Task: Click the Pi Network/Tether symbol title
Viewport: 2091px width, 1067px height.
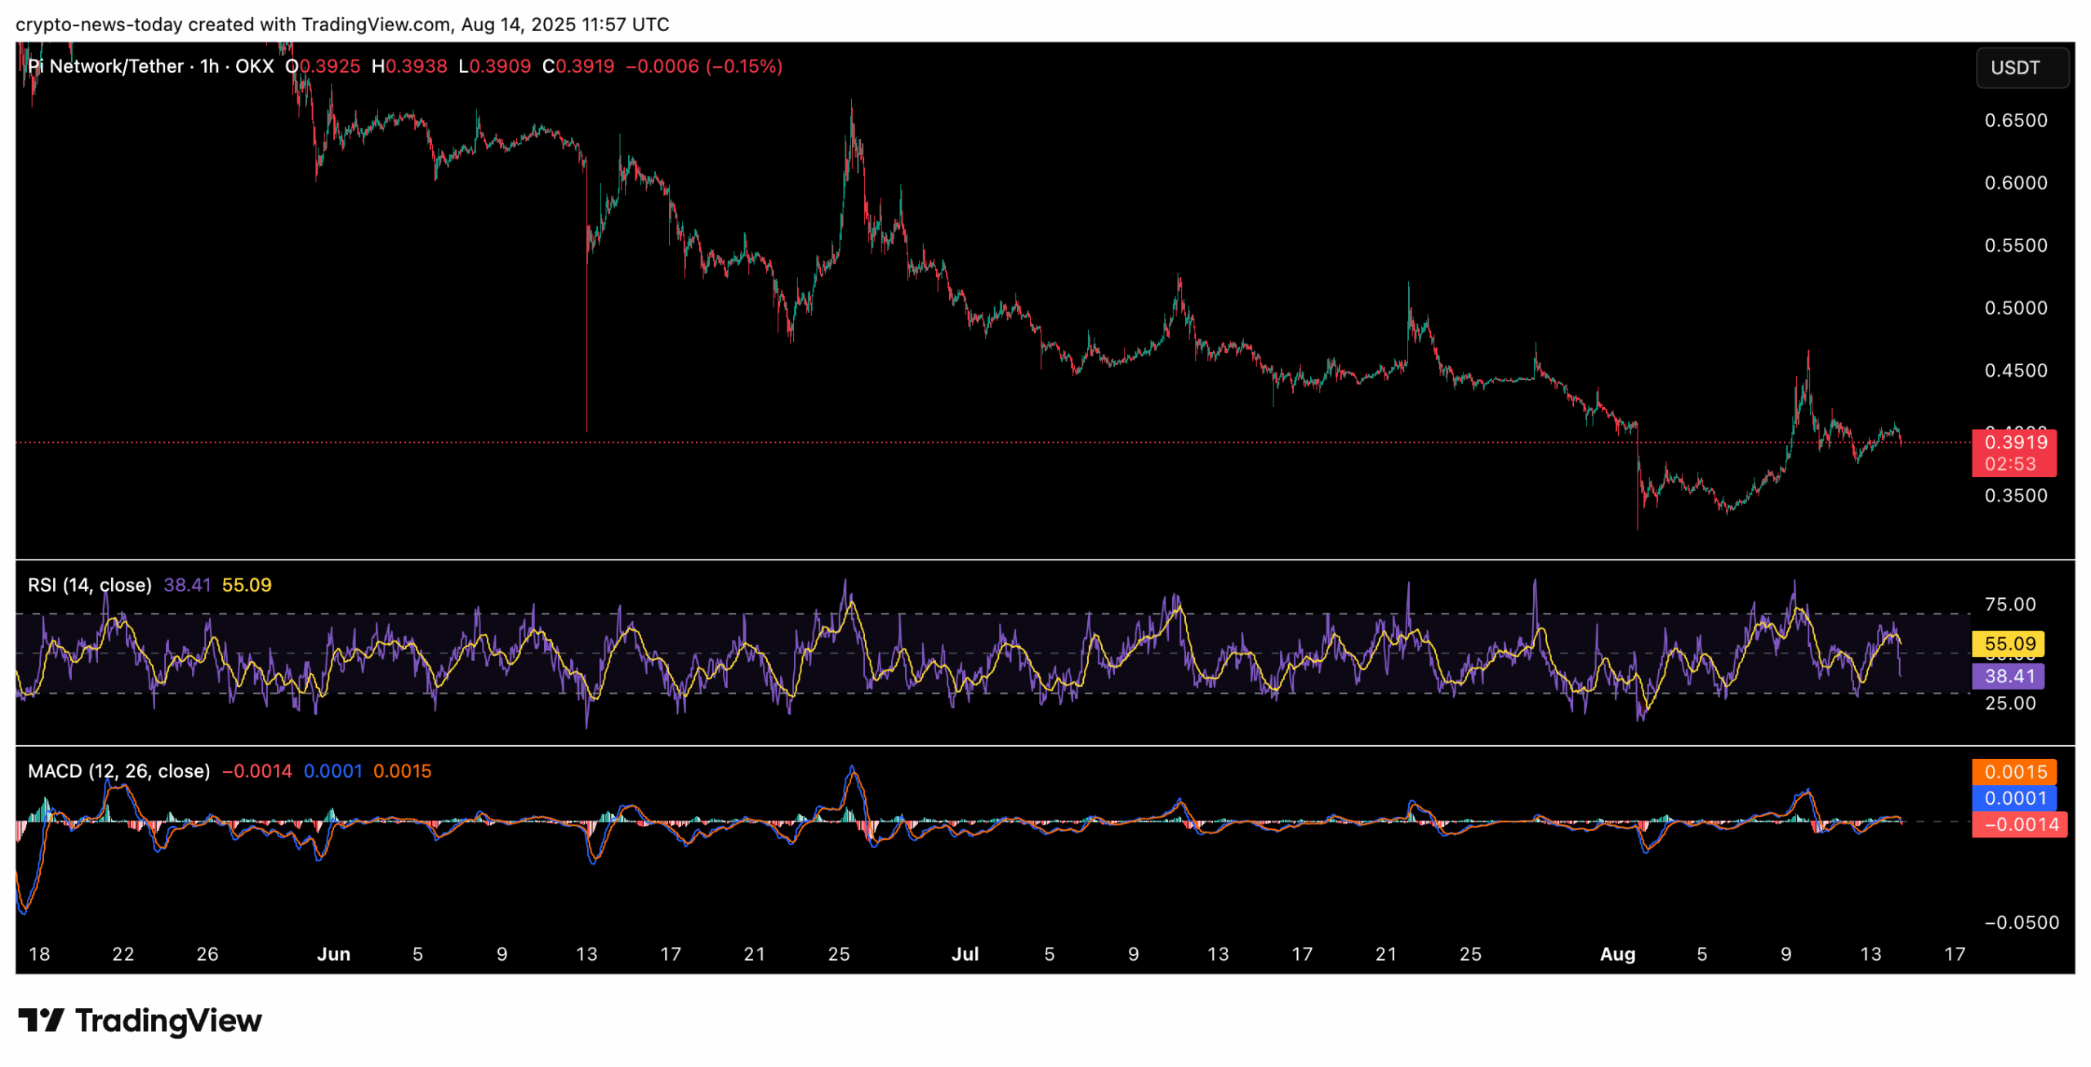Action: (105, 66)
